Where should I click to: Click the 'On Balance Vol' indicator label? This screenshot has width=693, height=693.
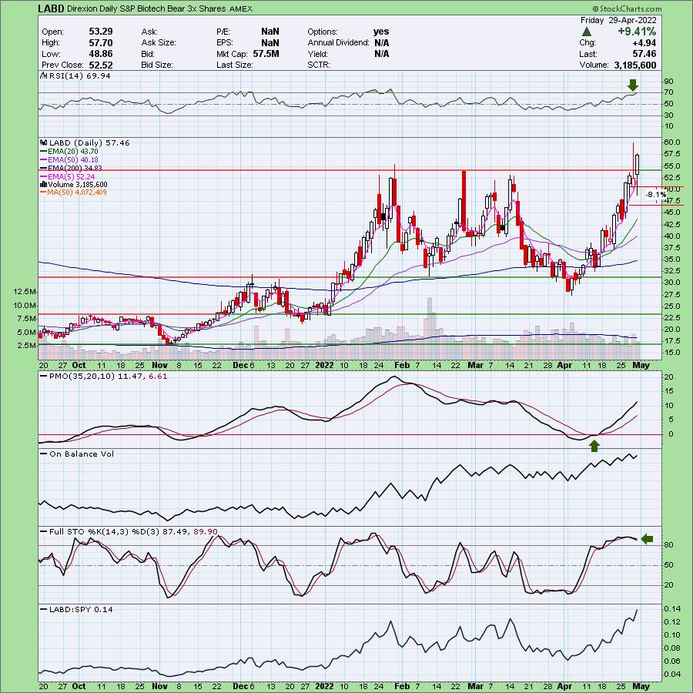[82, 454]
